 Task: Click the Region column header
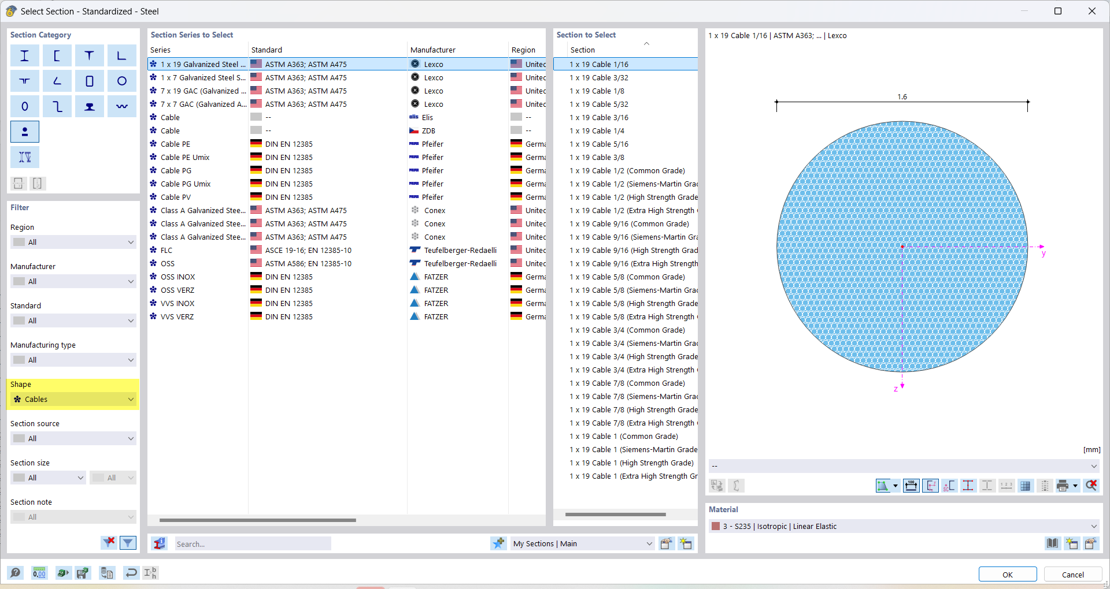(x=527, y=50)
